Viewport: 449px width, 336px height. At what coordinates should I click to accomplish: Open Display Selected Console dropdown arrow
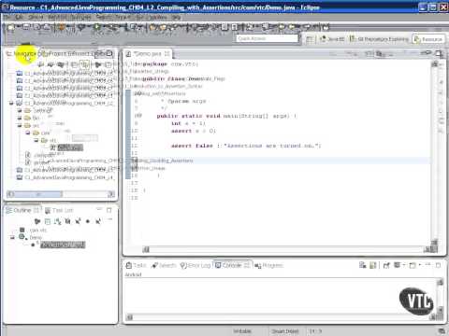pyautogui.click(x=404, y=265)
